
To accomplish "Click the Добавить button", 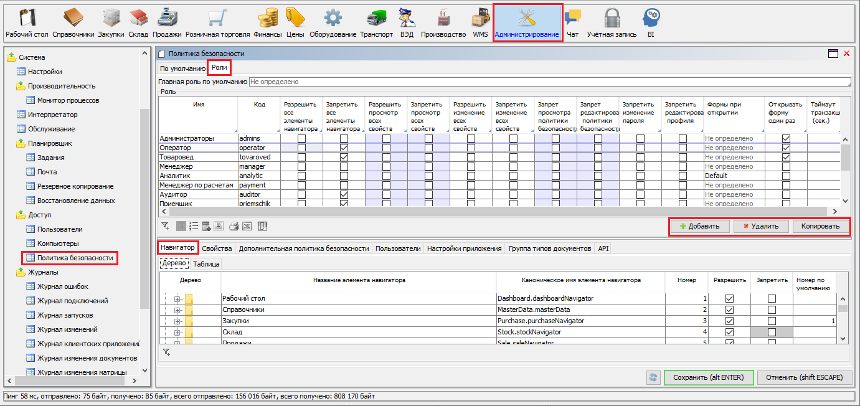I will (699, 227).
